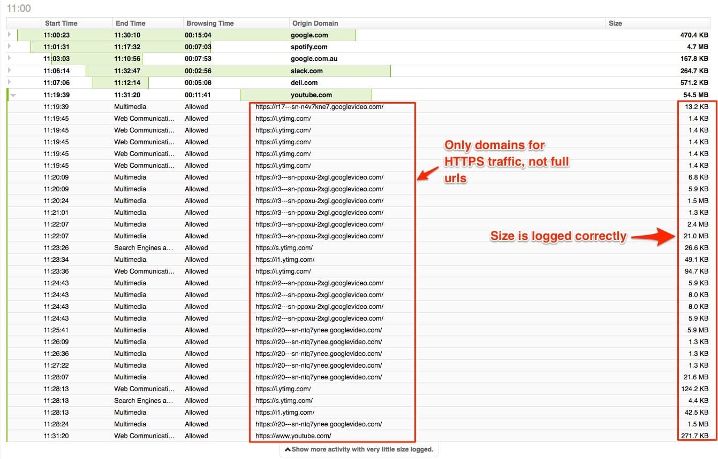Click the 00:02:56 browsing time for slack.com
This screenshot has width=718, height=459.
point(198,71)
